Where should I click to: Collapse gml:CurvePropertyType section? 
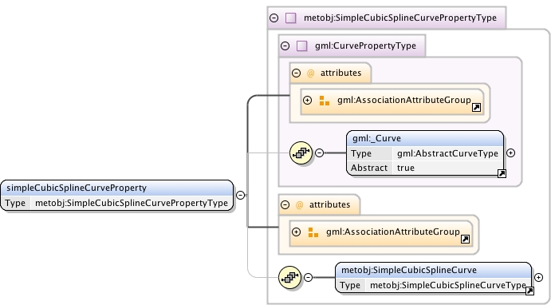click(285, 46)
